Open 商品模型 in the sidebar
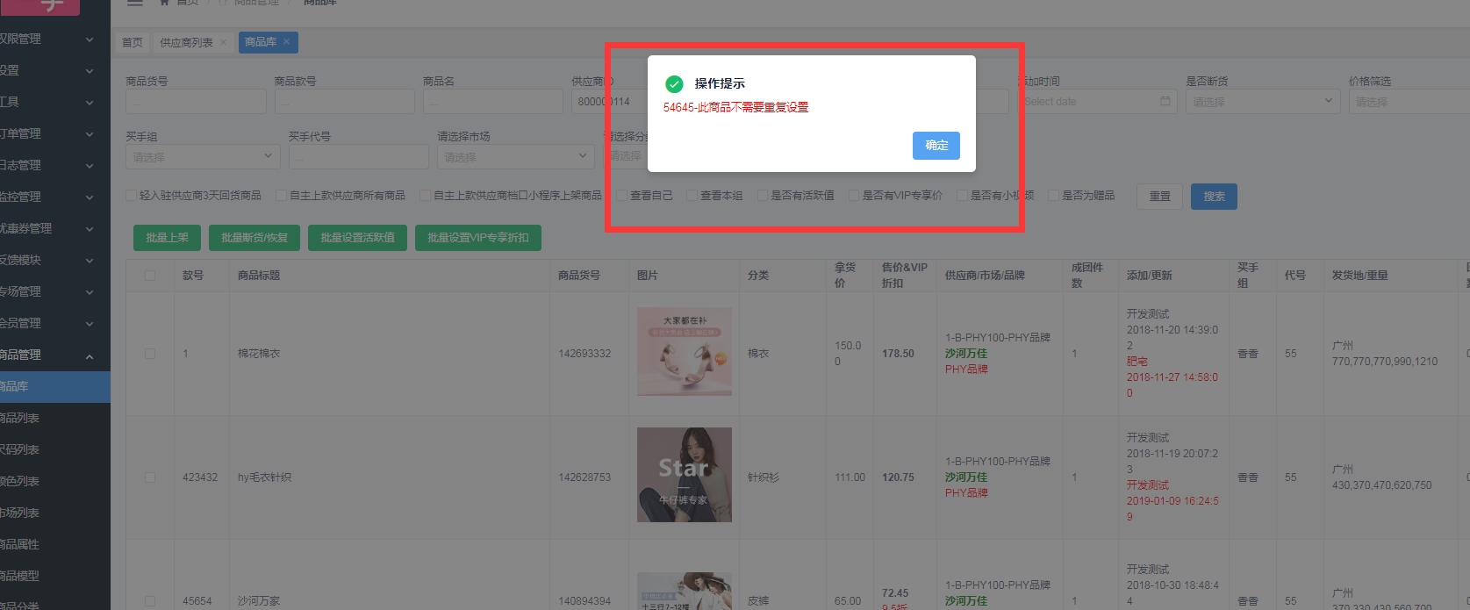 pos(55,577)
